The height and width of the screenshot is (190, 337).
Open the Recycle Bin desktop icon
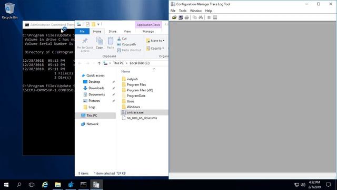click(x=9, y=11)
